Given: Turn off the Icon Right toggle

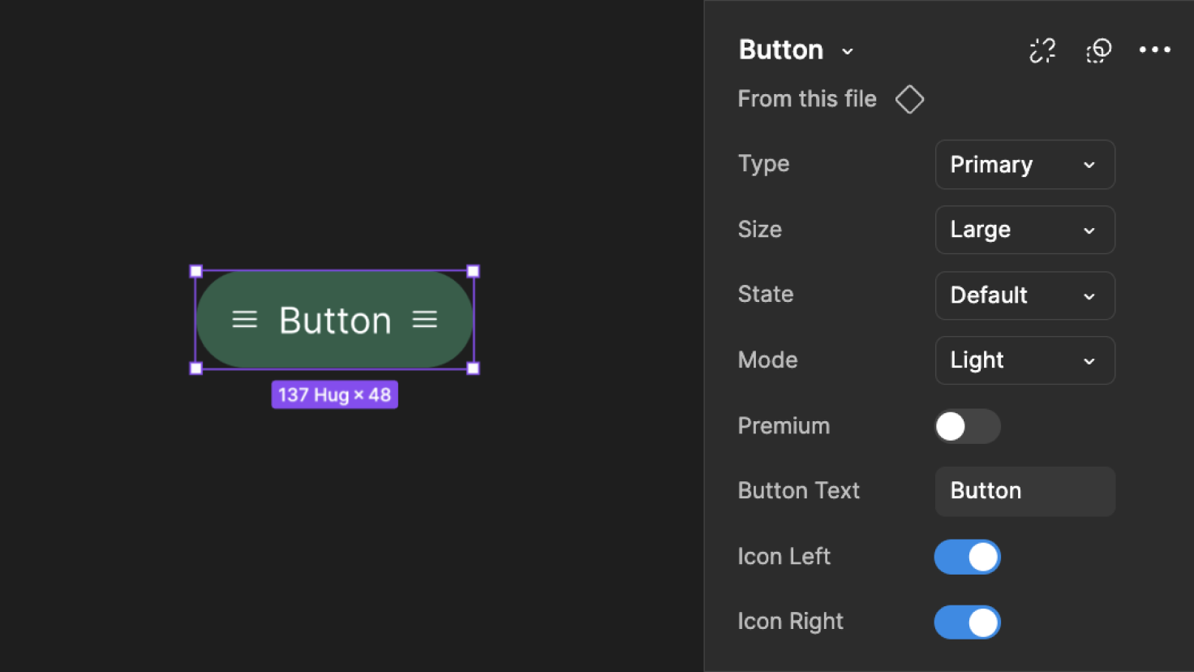Looking at the screenshot, I should (x=967, y=622).
